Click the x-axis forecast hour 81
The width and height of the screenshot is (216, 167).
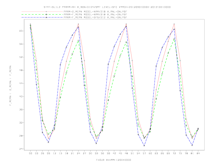pyautogui.click(x=192, y=153)
